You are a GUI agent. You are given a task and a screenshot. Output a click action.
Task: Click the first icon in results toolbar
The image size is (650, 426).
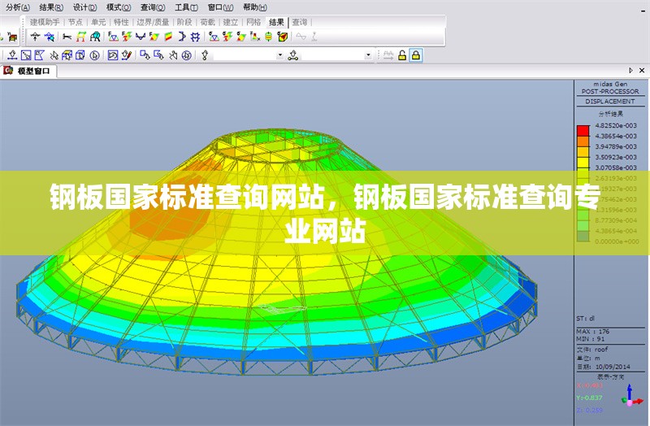click(35, 37)
